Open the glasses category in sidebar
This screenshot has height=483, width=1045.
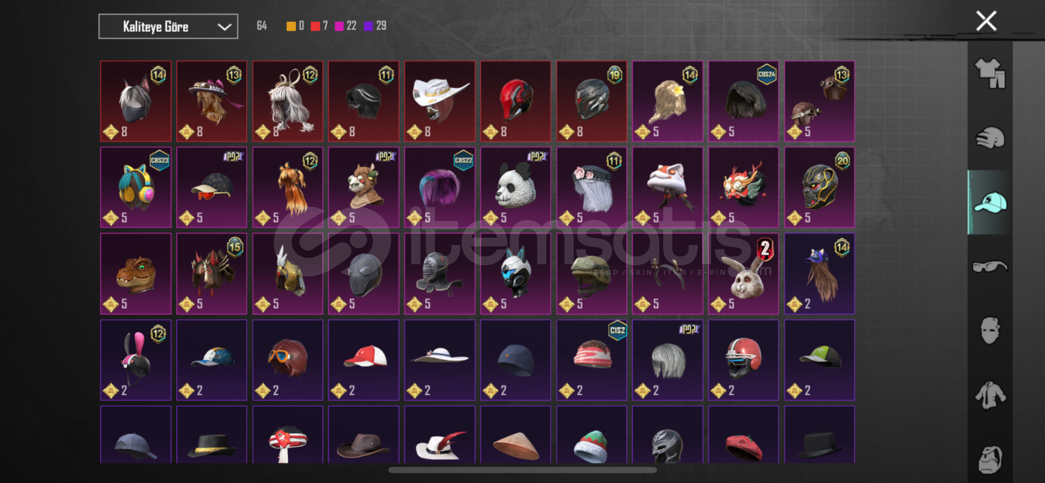pyautogui.click(x=990, y=267)
